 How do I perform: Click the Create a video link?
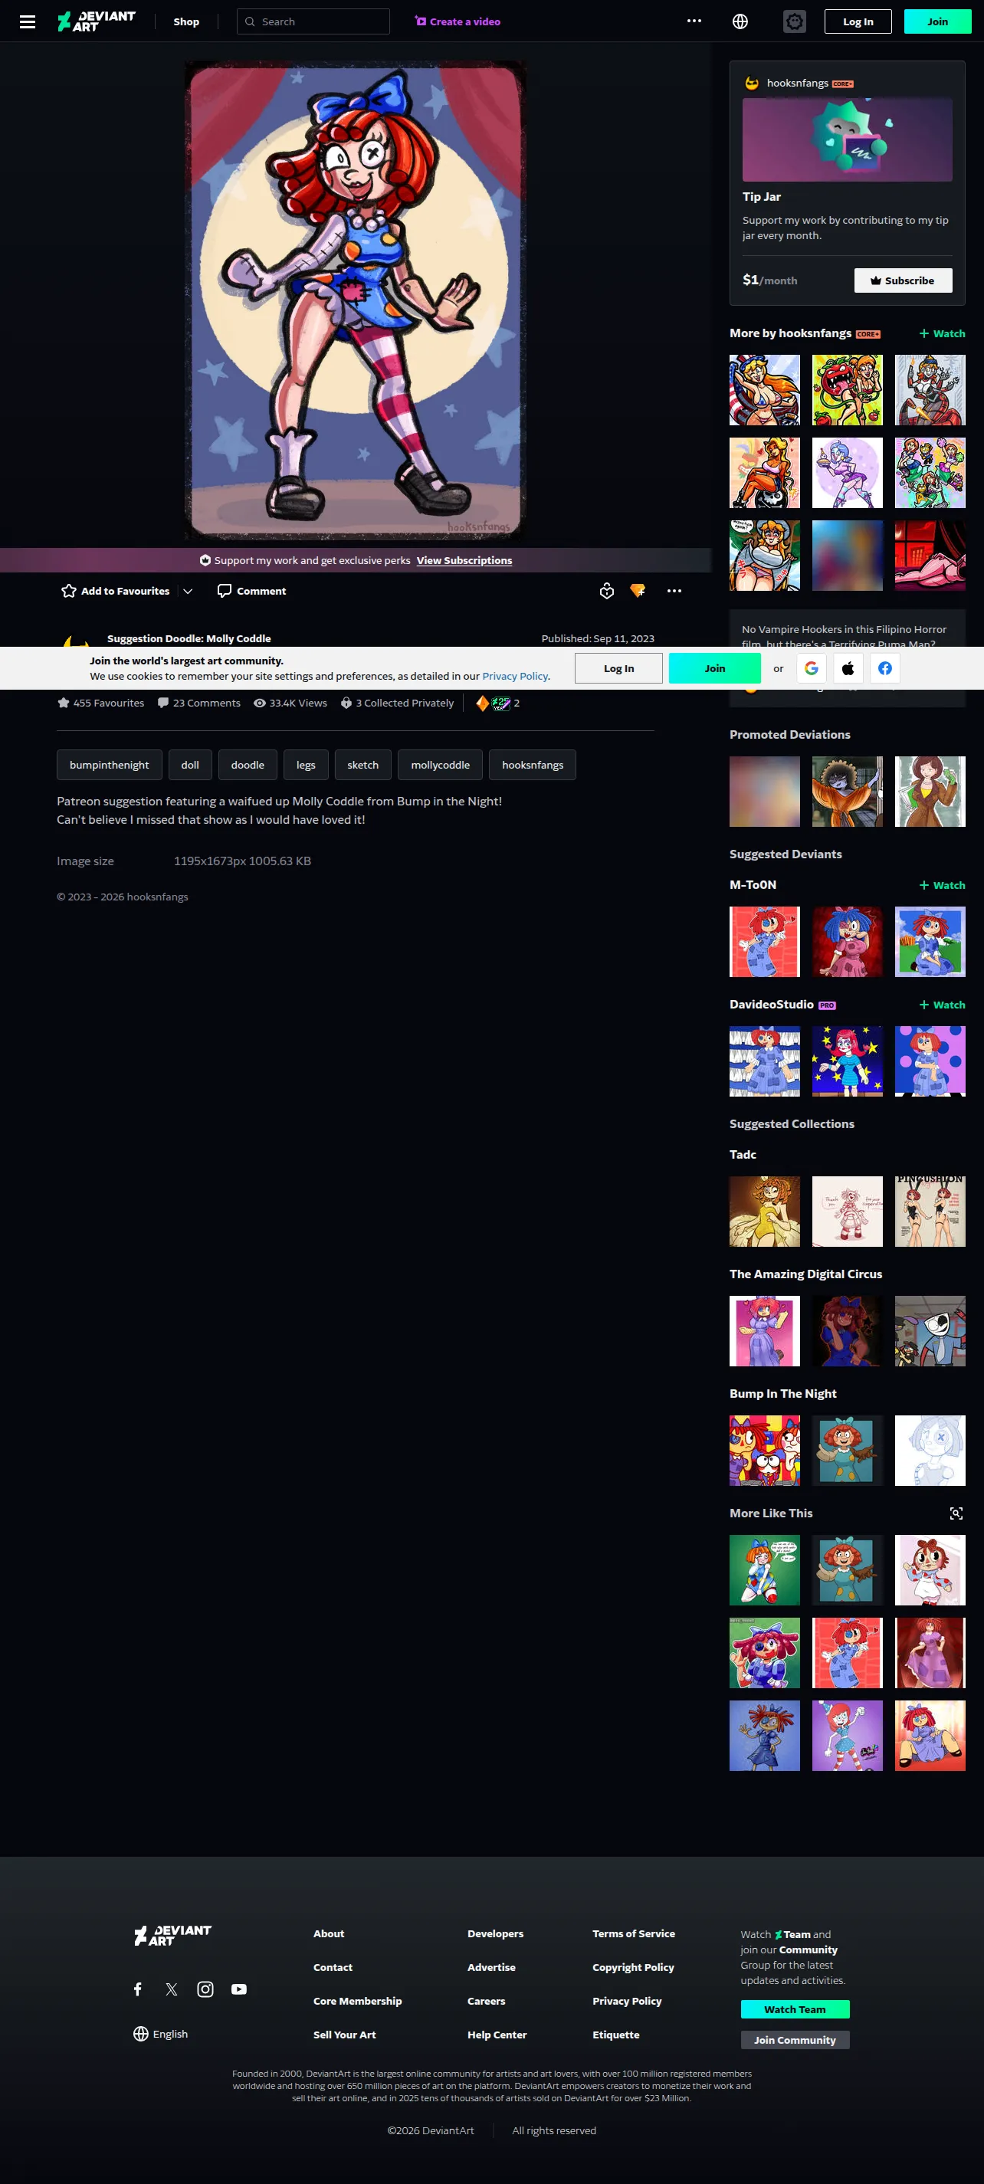[458, 21]
